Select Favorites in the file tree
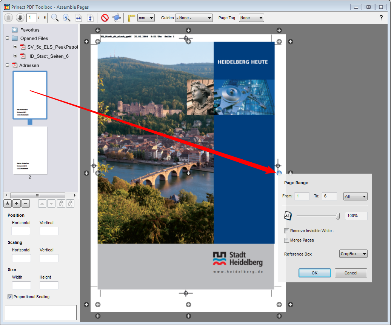 [x=29, y=30]
